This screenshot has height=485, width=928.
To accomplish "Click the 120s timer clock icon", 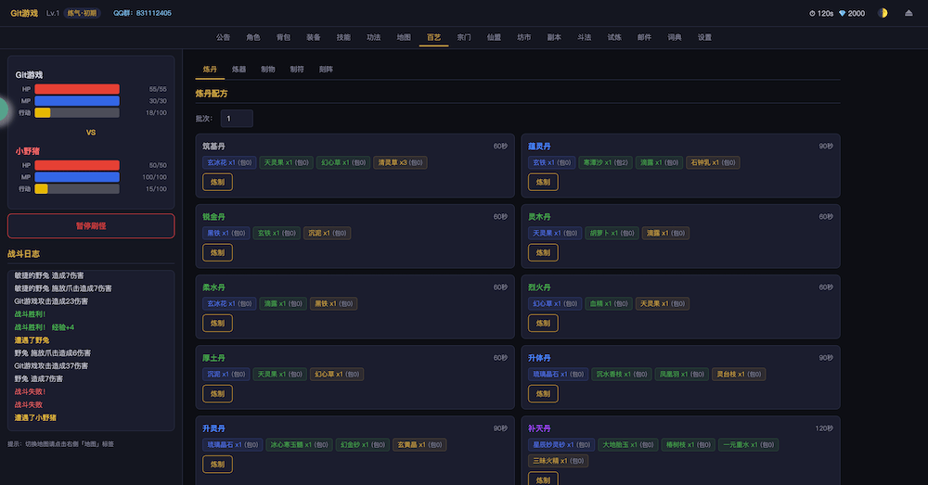I will coord(812,13).
